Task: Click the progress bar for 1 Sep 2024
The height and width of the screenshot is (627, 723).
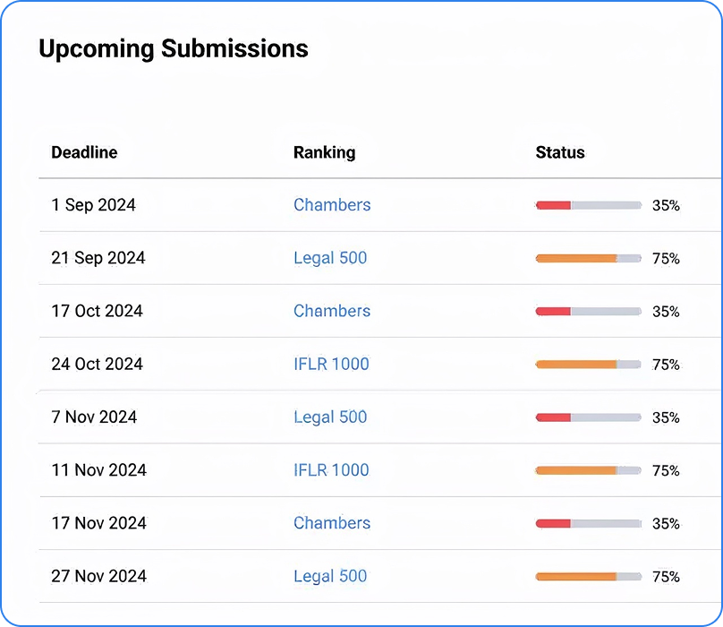Action: point(589,205)
